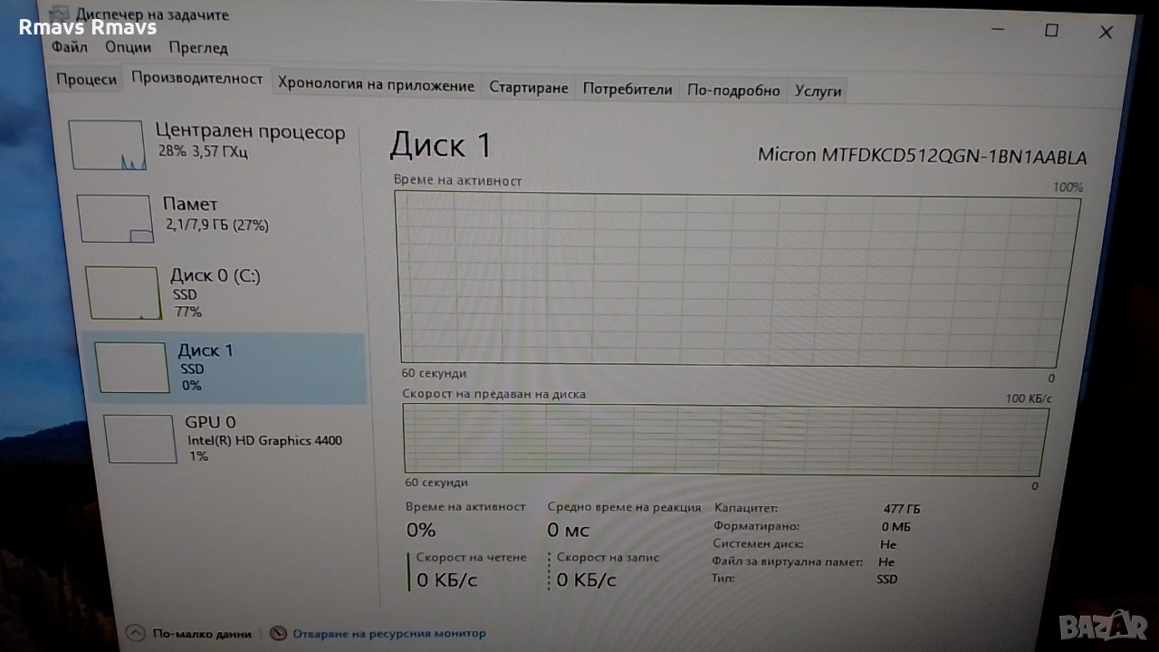The height and width of the screenshot is (652, 1159).
Task: Close the Task Manager window
Action: 1106,33
